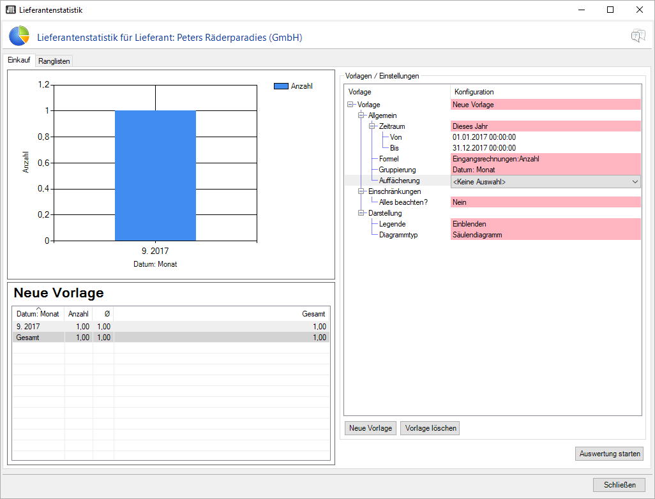Sort by Datum: Monat column header
Screen dimensions: 655x499
[x=38, y=313]
